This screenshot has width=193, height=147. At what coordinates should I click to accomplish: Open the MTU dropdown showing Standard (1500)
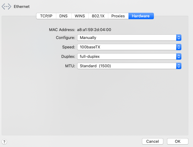click(129, 66)
